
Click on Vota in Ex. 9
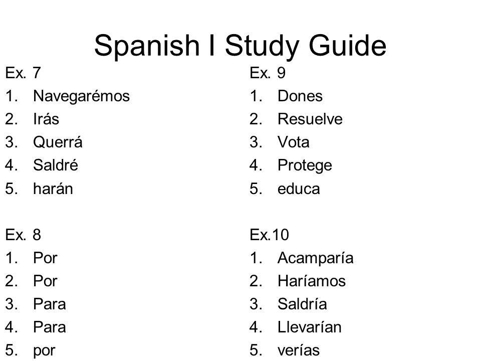pyautogui.click(x=294, y=142)
